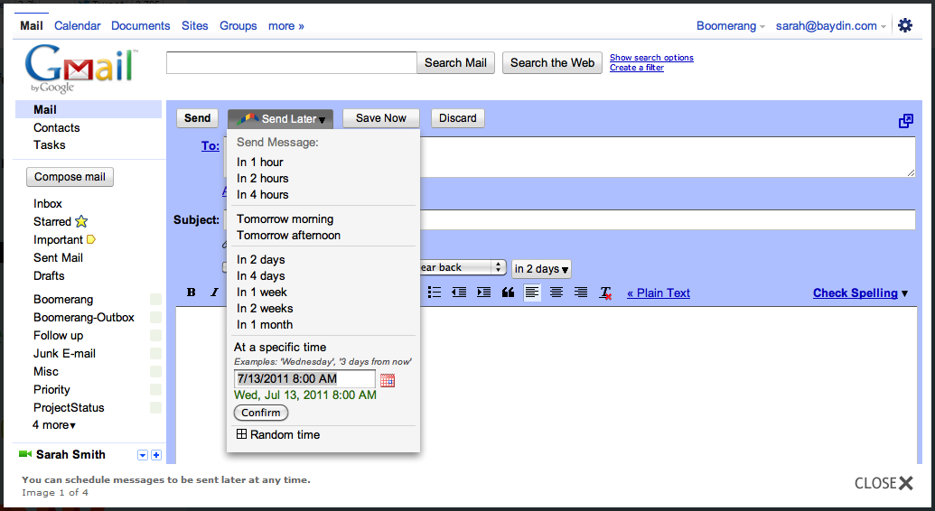
Task: Switch to « Plain Text link
Action: pos(659,293)
